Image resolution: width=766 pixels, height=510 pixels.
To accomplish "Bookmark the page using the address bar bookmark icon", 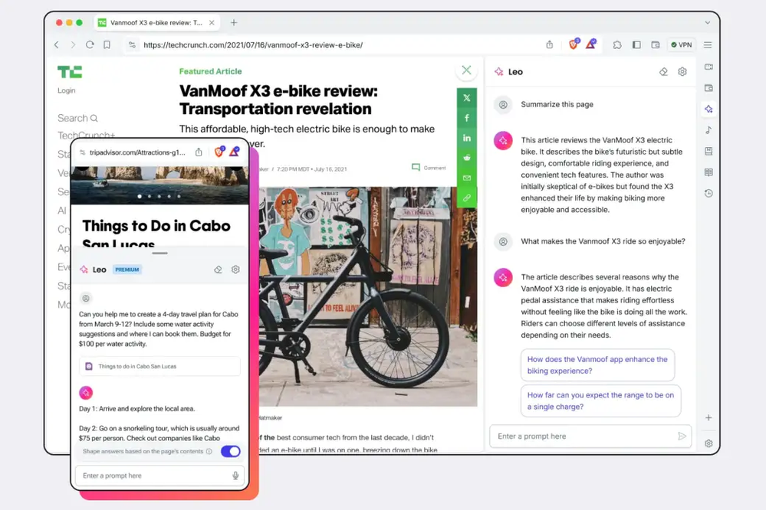I will 107,44.
